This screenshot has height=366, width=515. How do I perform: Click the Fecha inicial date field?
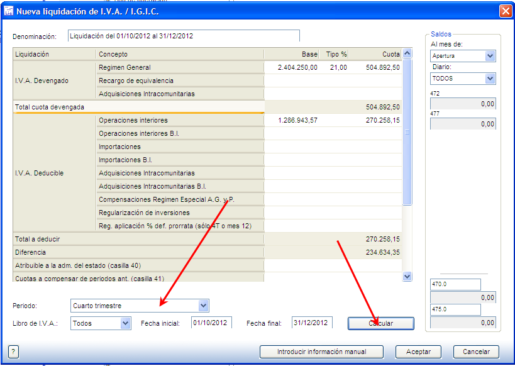point(211,323)
